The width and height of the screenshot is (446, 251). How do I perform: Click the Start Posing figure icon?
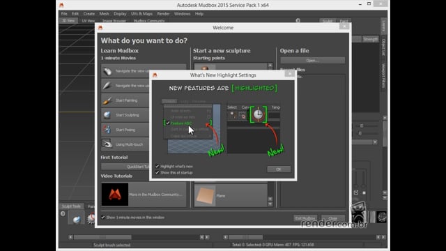pos(107,130)
